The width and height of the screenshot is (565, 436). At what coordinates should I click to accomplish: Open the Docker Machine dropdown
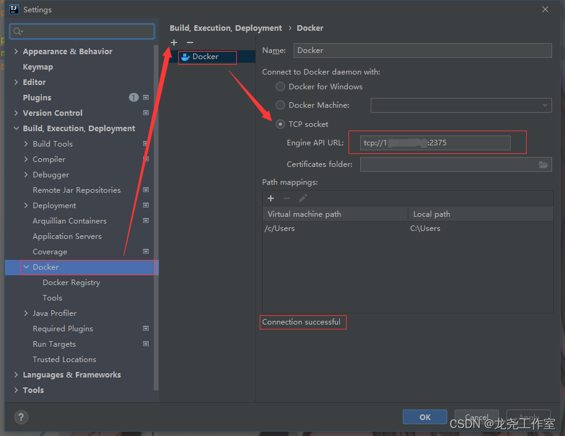461,105
